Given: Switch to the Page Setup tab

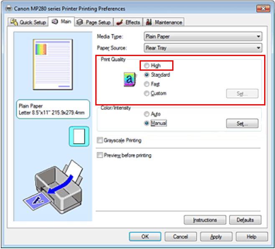Looking at the screenshot, I should (94, 22).
